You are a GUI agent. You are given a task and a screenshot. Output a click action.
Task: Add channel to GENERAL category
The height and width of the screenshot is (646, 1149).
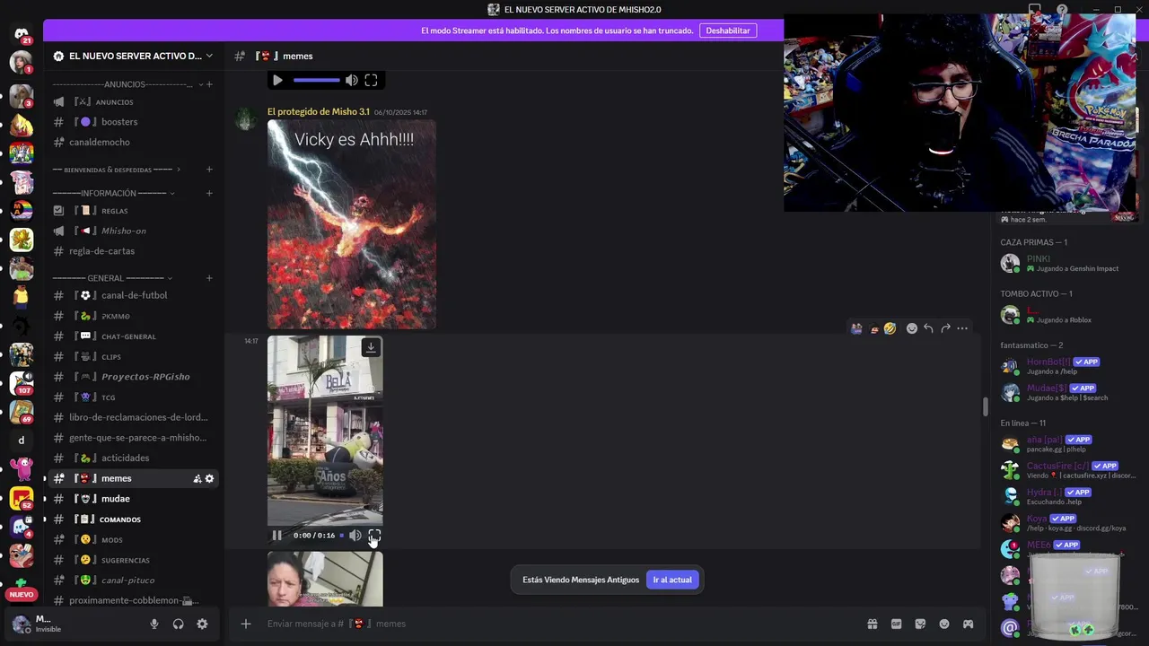[209, 278]
